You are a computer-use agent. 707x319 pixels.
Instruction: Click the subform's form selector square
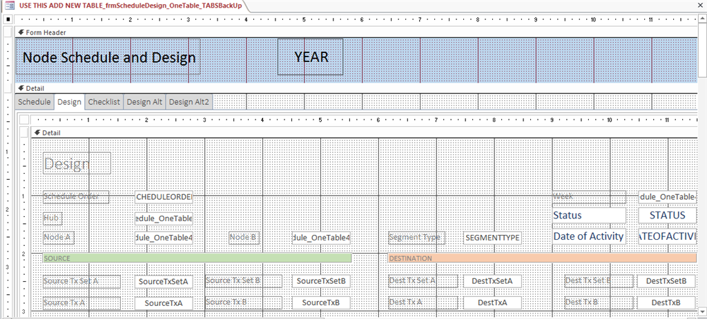[x=24, y=120]
